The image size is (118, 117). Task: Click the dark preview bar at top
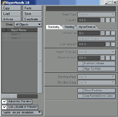point(81,9)
